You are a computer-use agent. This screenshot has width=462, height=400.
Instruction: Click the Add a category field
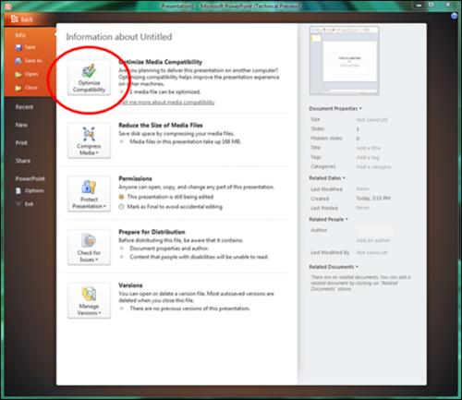(x=373, y=166)
